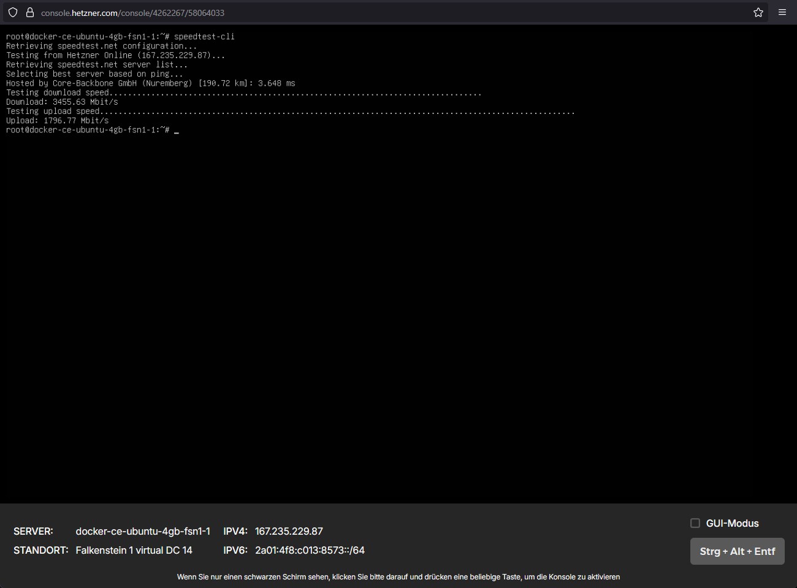Click the IPV6 address value in footer
Viewport: 797px width, 588px height.
(310, 550)
